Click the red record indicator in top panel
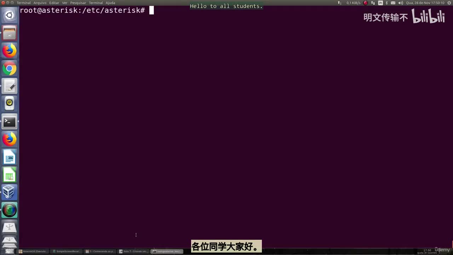This screenshot has width=453, height=255. pyautogui.click(x=366, y=3)
